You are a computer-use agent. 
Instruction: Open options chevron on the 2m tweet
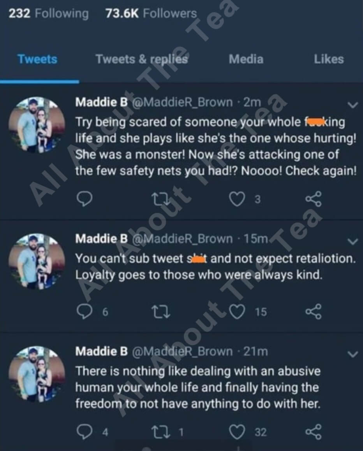(352, 105)
